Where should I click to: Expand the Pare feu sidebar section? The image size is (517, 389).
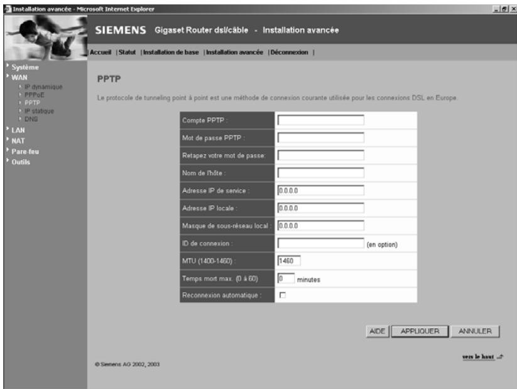(25, 151)
